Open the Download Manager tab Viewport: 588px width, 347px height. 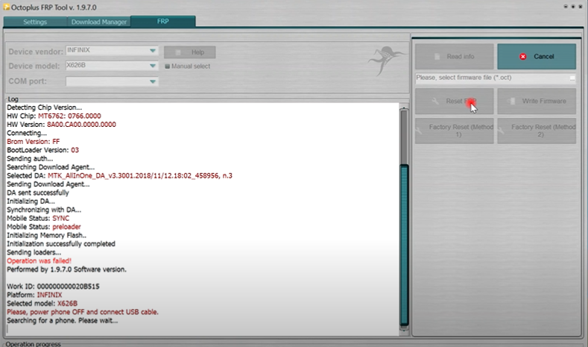pos(99,22)
